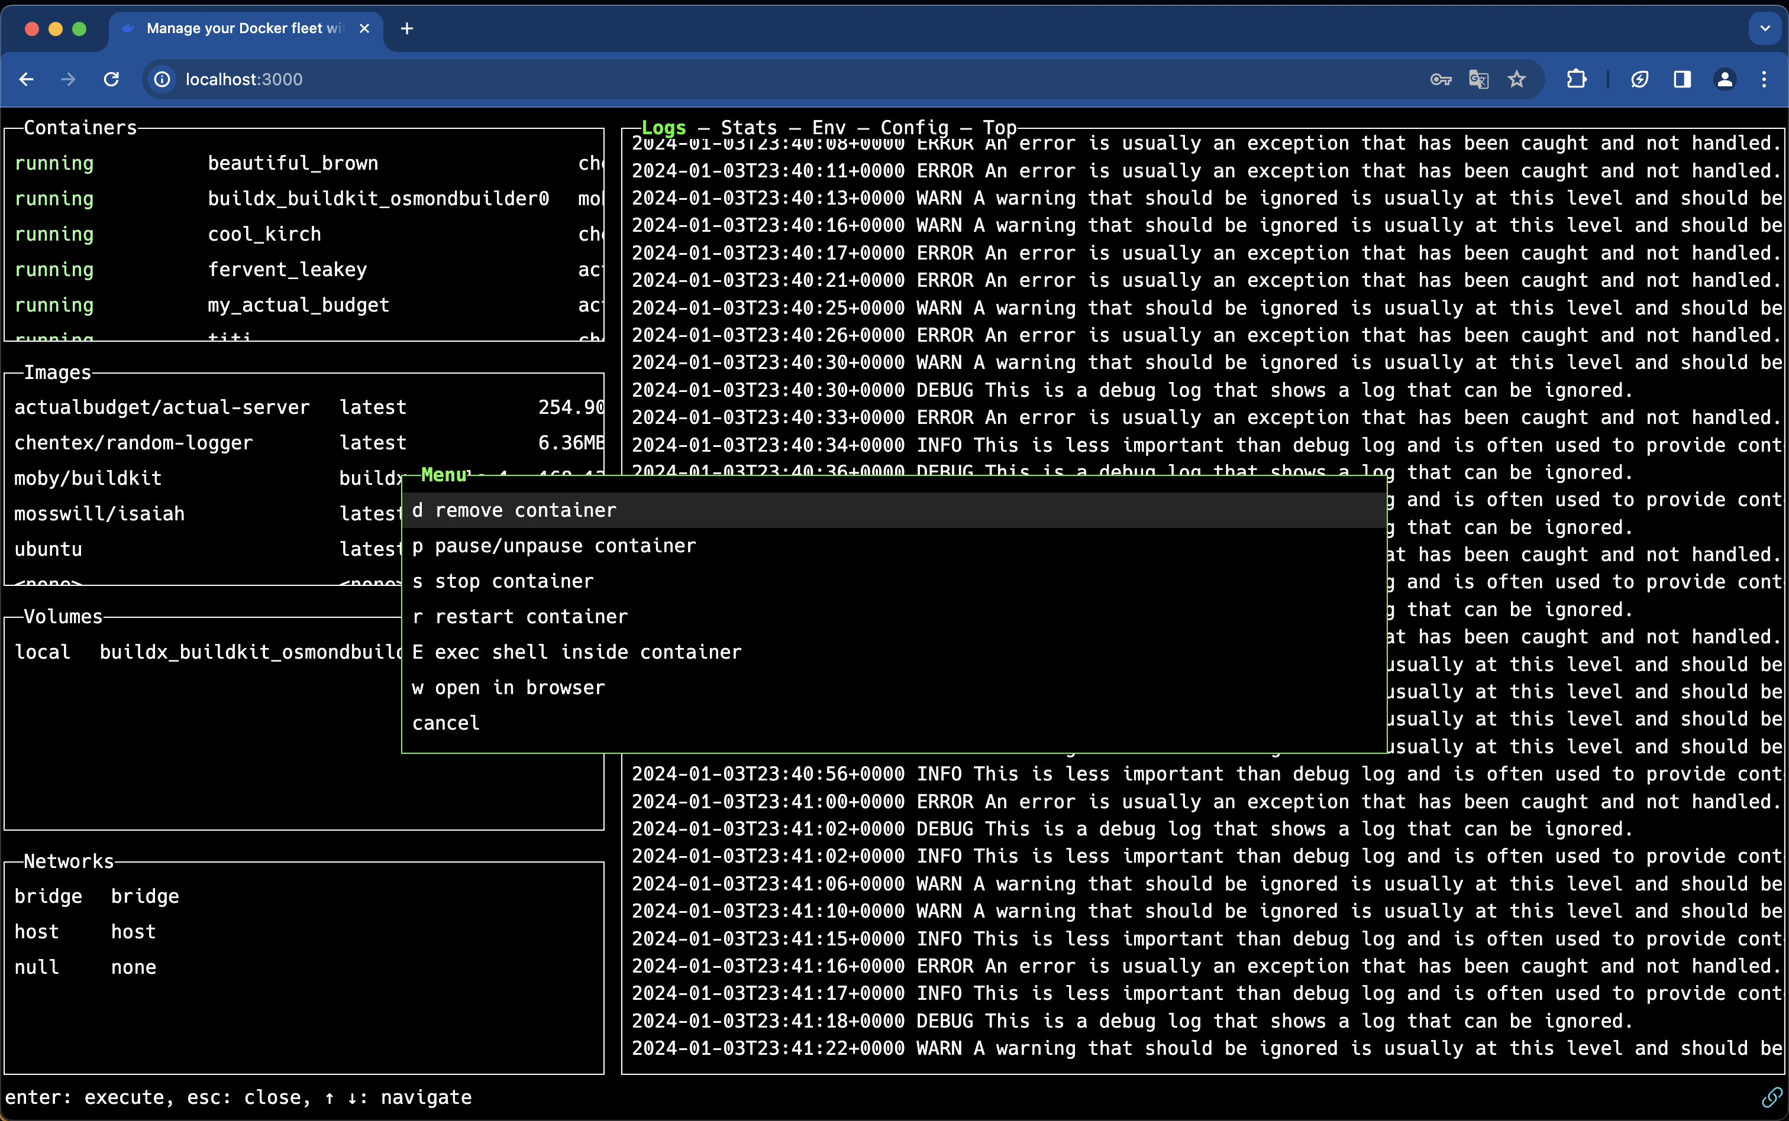Open a new browser tab
1789x1121 pixels.
click(x=406, y=28)
